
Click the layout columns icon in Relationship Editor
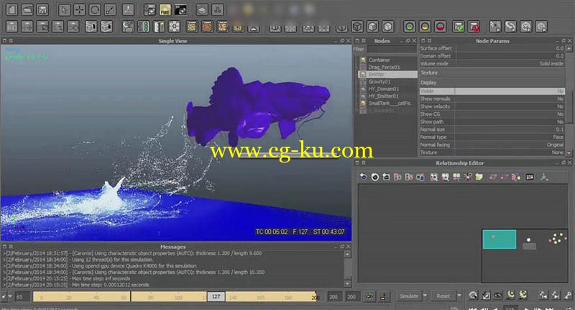tap(530, 177)
